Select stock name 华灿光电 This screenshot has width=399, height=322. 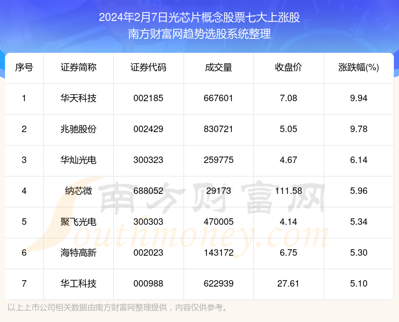[78, 160]
